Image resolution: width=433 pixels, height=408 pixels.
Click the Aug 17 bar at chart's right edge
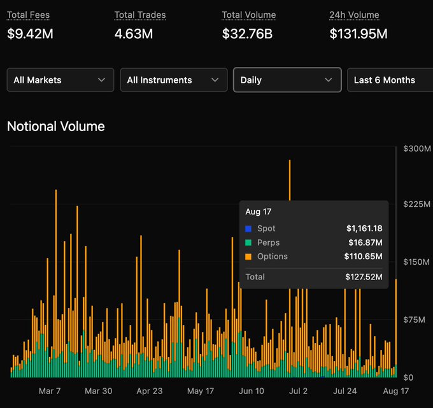[x=396, y=328]
